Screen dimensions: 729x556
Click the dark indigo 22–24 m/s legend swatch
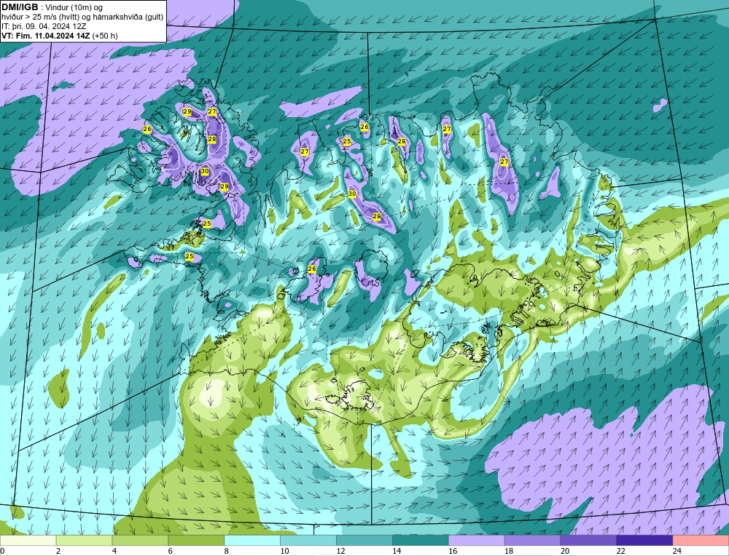644,540
